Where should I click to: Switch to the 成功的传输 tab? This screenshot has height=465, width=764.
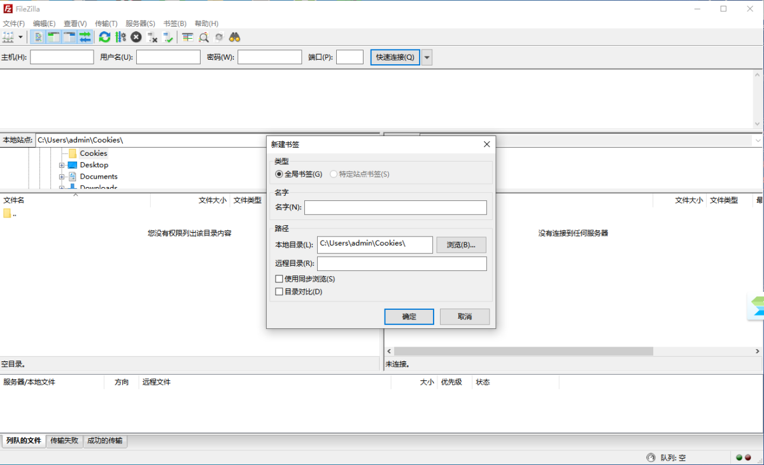click(x=105, y=441)
